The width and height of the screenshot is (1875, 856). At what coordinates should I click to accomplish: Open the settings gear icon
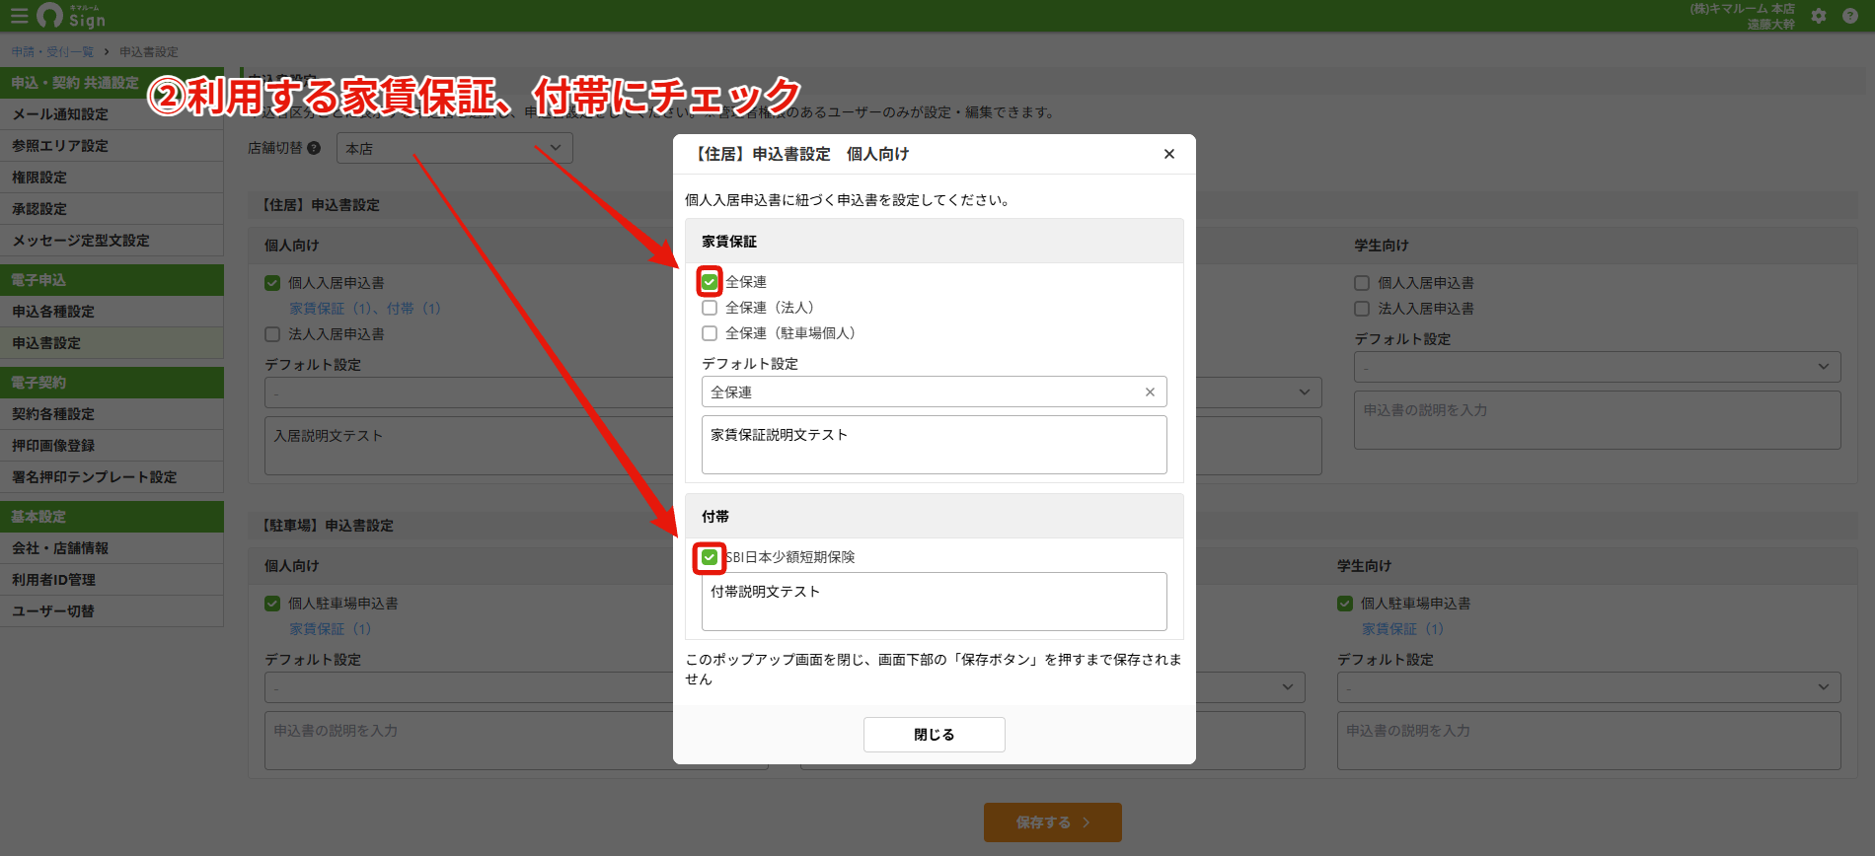[1819, 16]
